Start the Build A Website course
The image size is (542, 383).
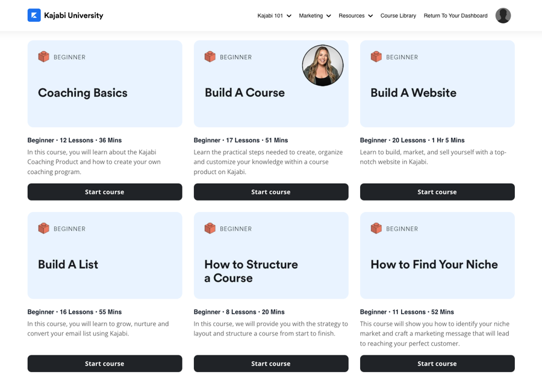tap(437, 192)
